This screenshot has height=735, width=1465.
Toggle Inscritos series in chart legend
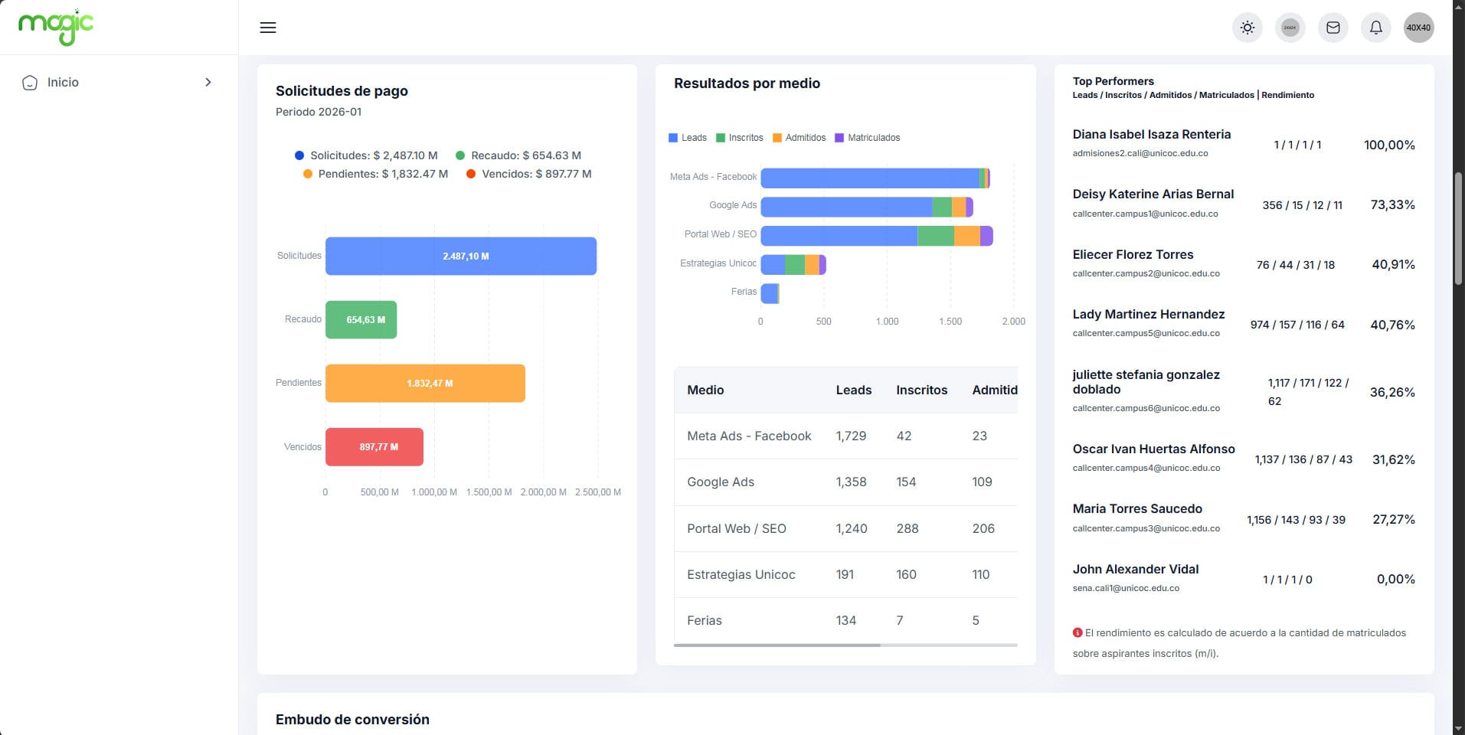click(739, 138)
